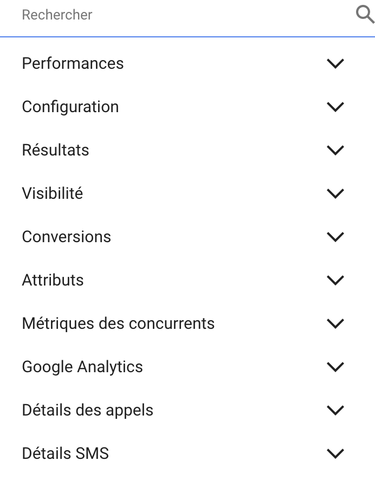375x480 pixels.
Task: Click the search magnifier icon
Action: coord(365,15)
